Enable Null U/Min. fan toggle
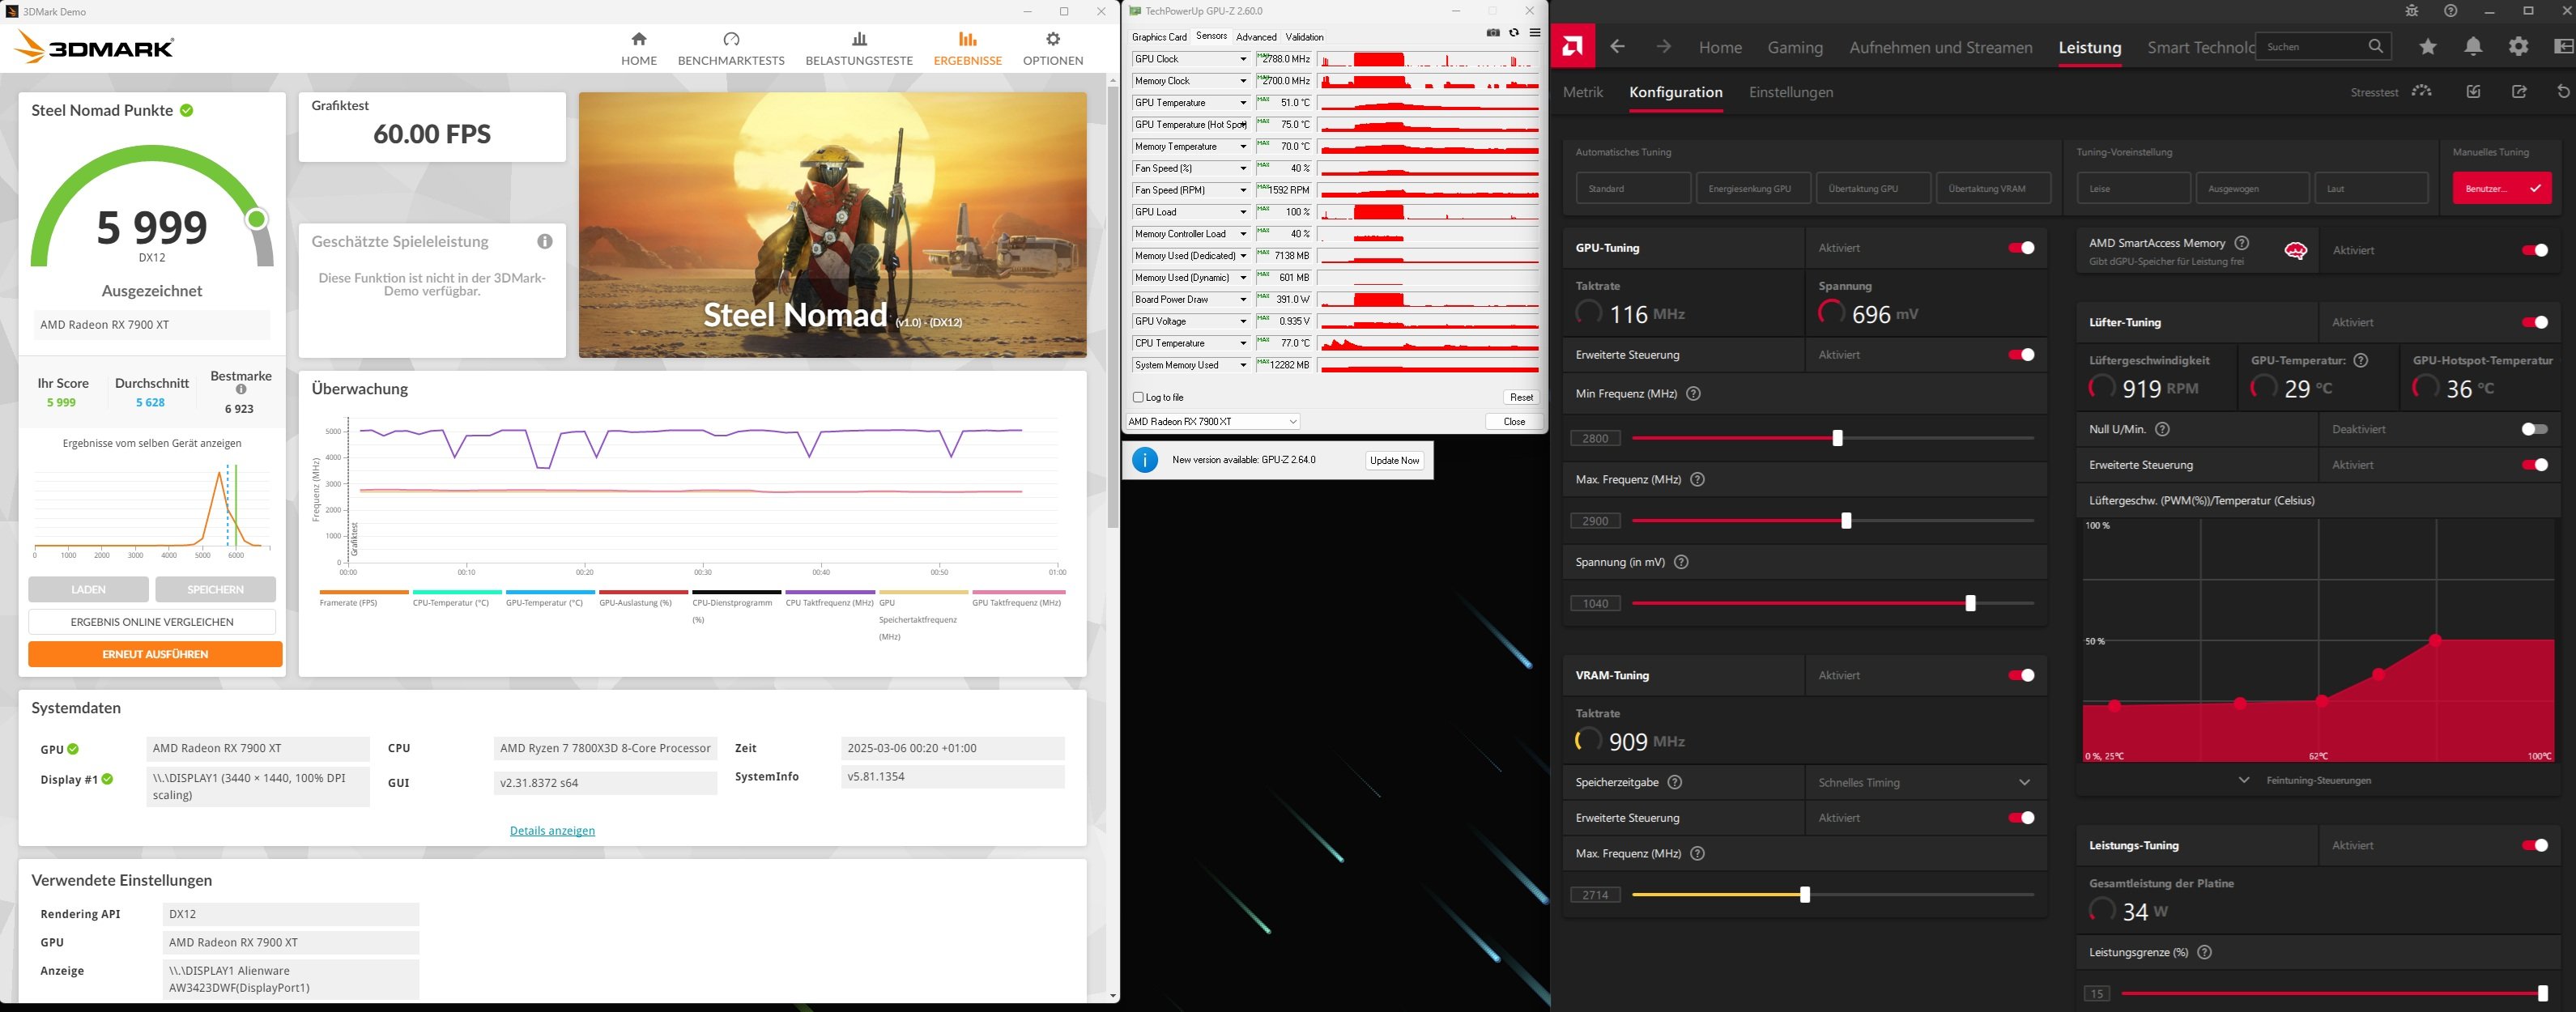The height and width of the screenshot is (1012, 2576). (x=2533, y=429)
